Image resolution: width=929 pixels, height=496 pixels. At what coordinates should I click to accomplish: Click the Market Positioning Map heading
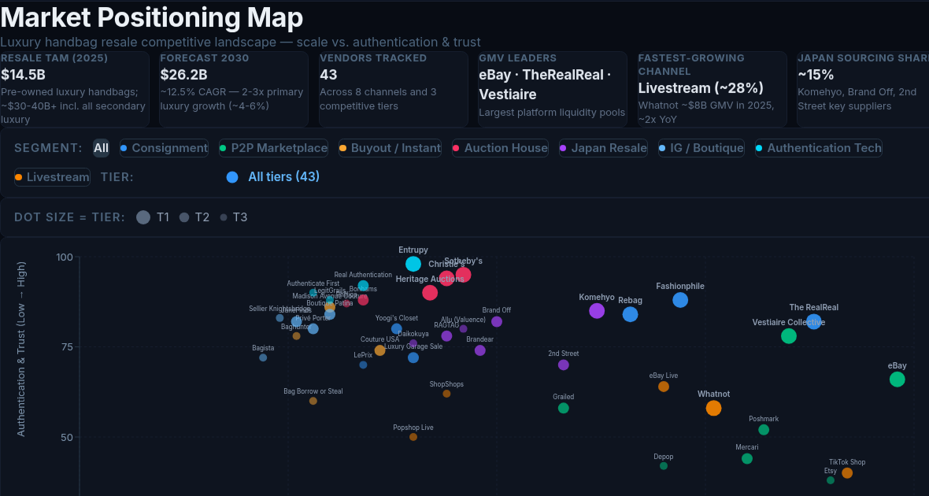pos(152,17)
